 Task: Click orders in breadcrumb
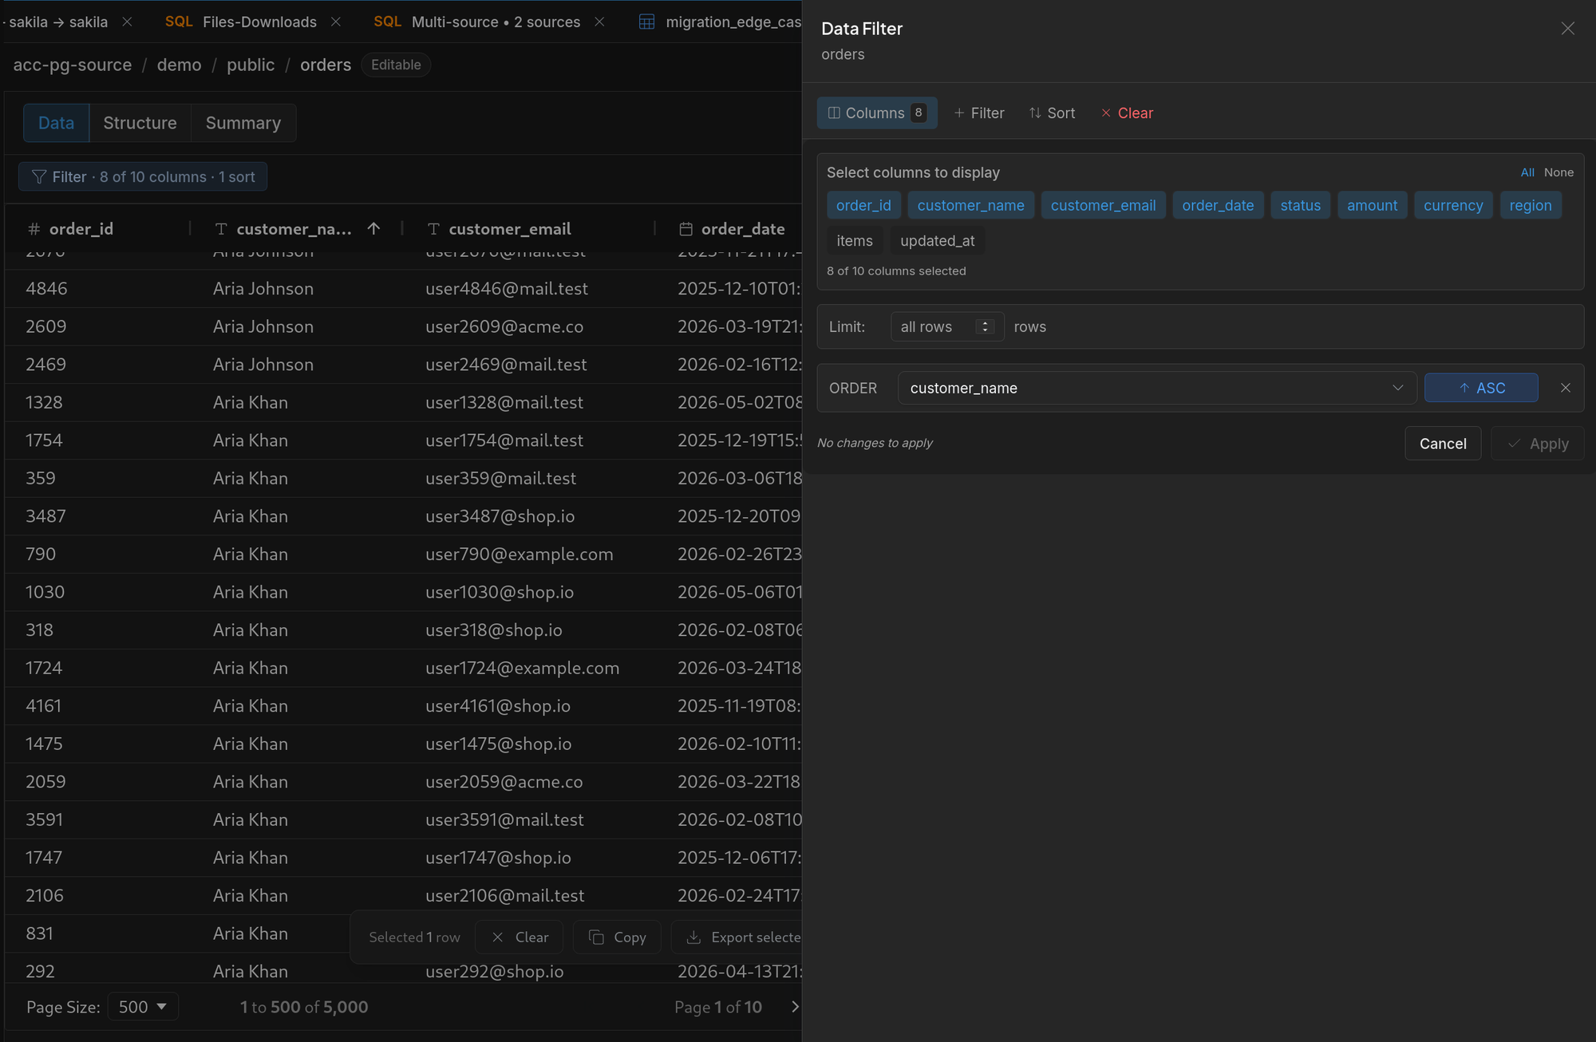tap(326, 65)
